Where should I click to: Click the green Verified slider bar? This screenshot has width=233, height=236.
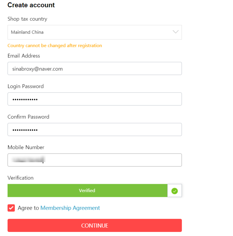pyautogui.click(x=87, y=190)
